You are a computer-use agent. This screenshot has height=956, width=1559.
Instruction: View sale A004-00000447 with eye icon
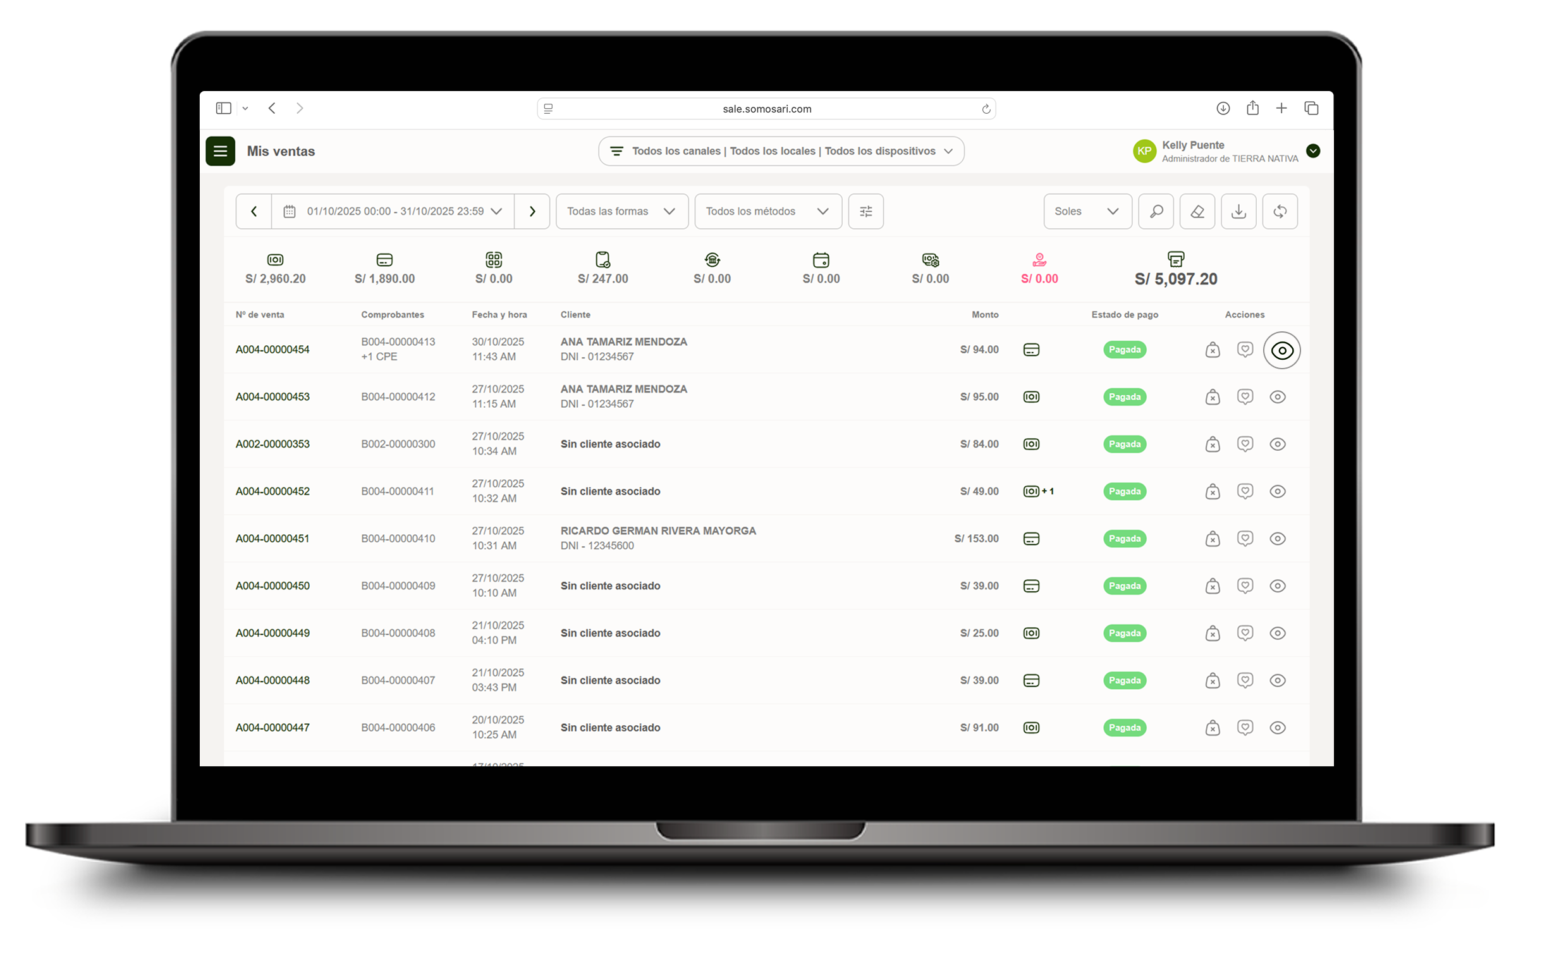tap(1278, 728)
